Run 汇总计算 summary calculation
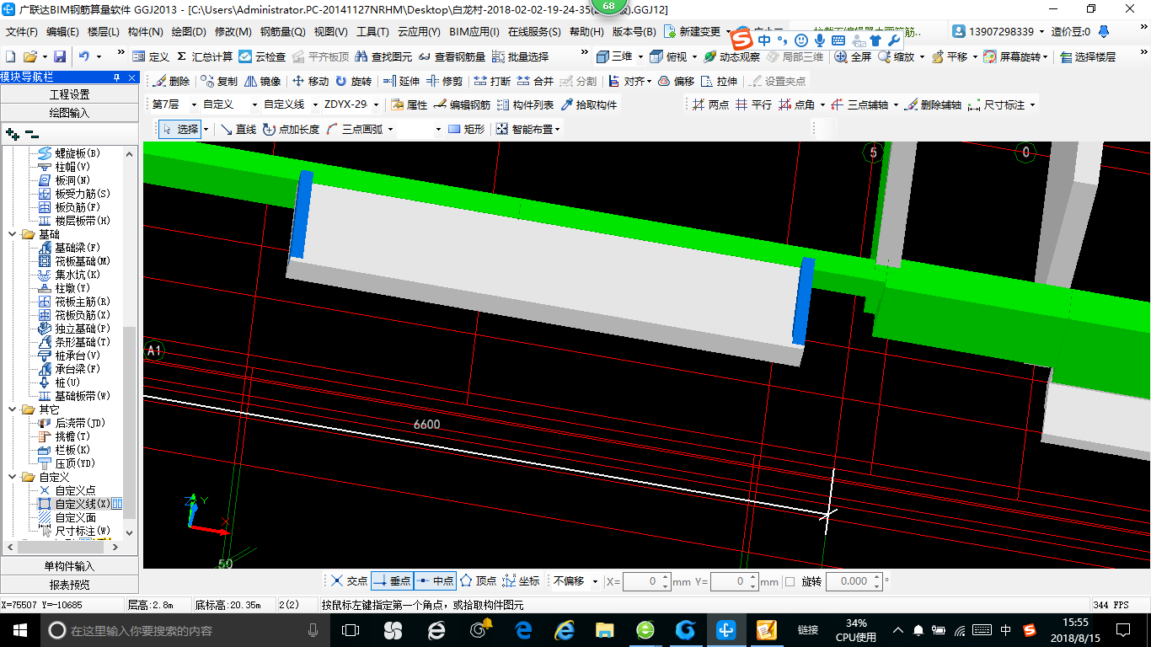 tap(205, 56)
